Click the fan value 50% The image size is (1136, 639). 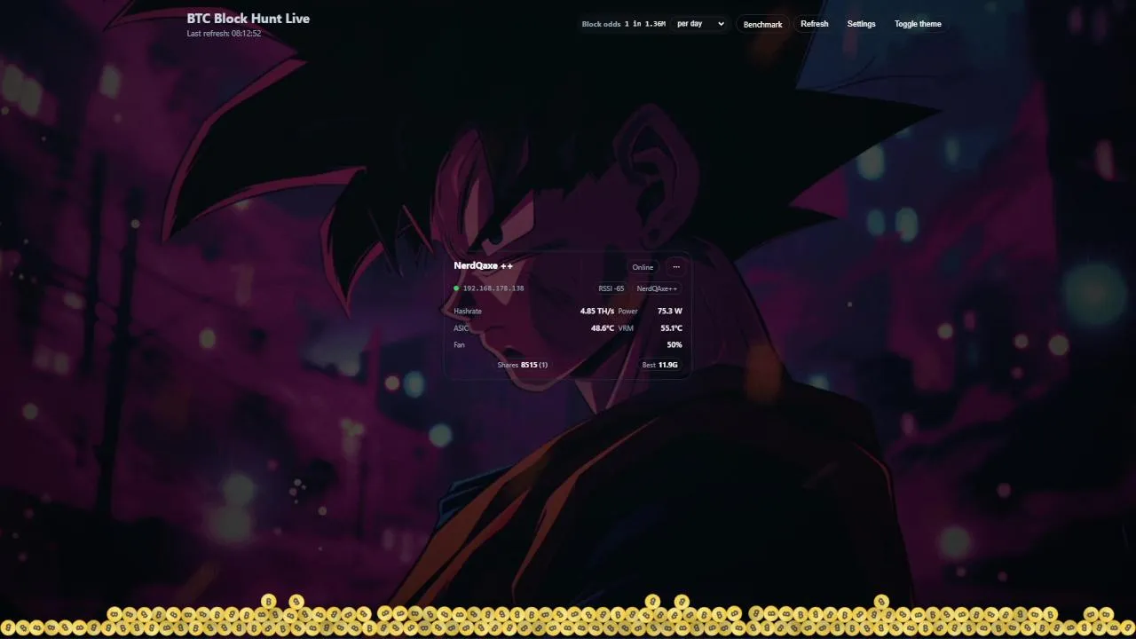674,345
